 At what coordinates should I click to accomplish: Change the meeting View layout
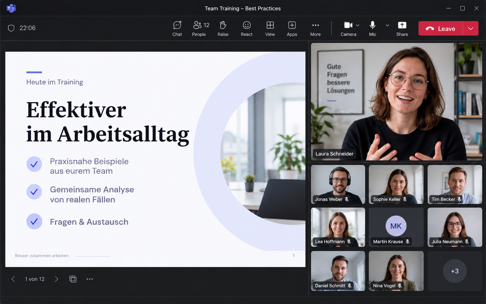click(x=270, y=28)
